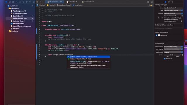Image resolution: width=187 pixels, height=105 pixels.
Task: Click the yellow warning issue indicator
Action: click(x=151, y=5)
